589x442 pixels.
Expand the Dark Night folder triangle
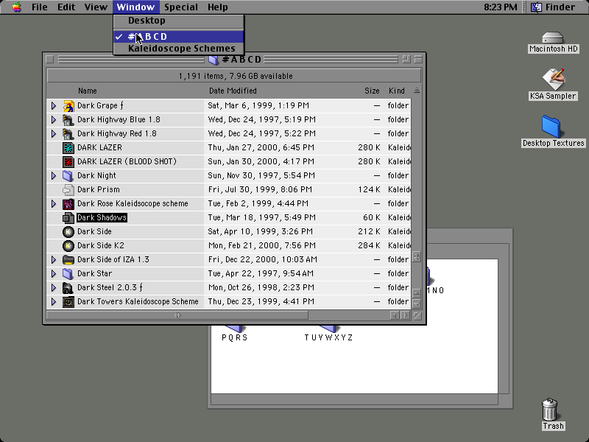(x=53, y=175)
